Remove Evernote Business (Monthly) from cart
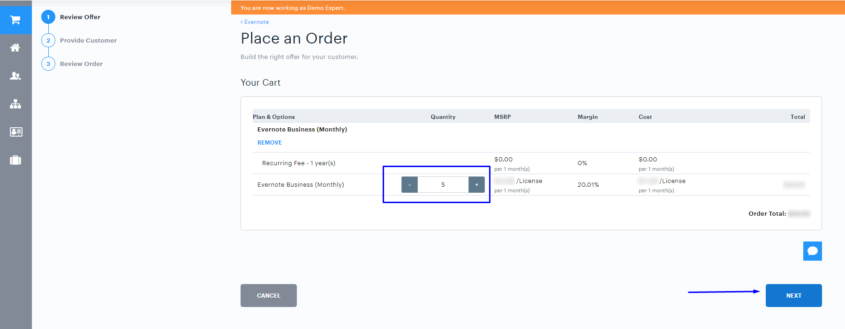The width and height of the screenshot is (845, 329). point(270,143)
